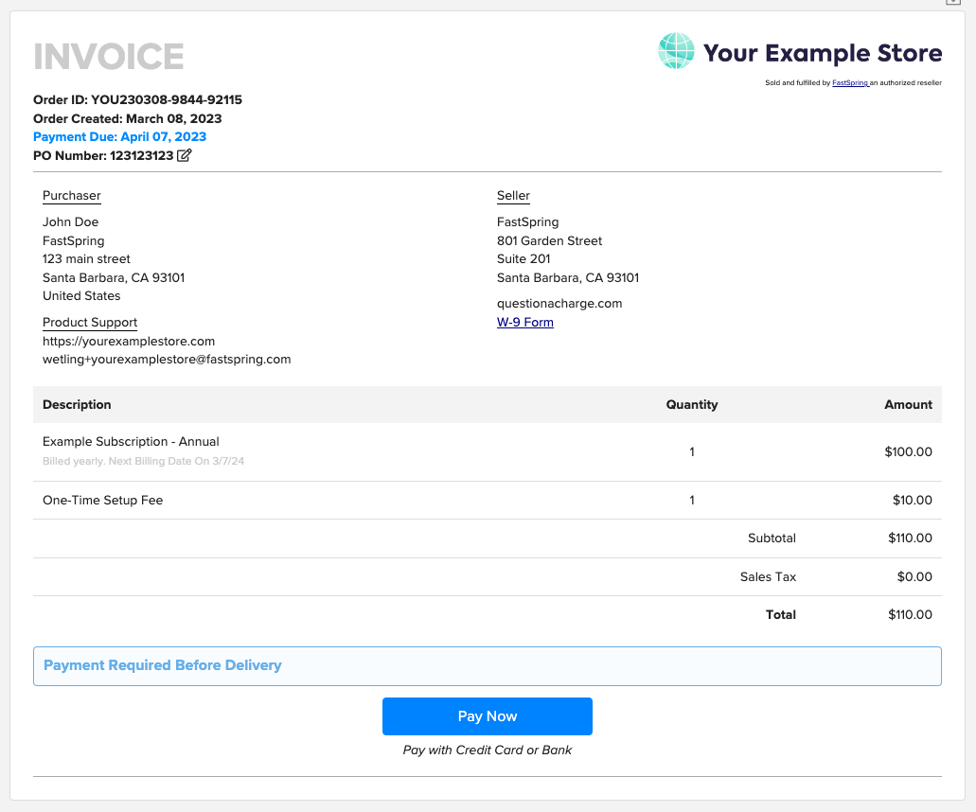Click the Amount column header
Image resolution: width=976 pixels, height=812 pixels.
(908, 404)
